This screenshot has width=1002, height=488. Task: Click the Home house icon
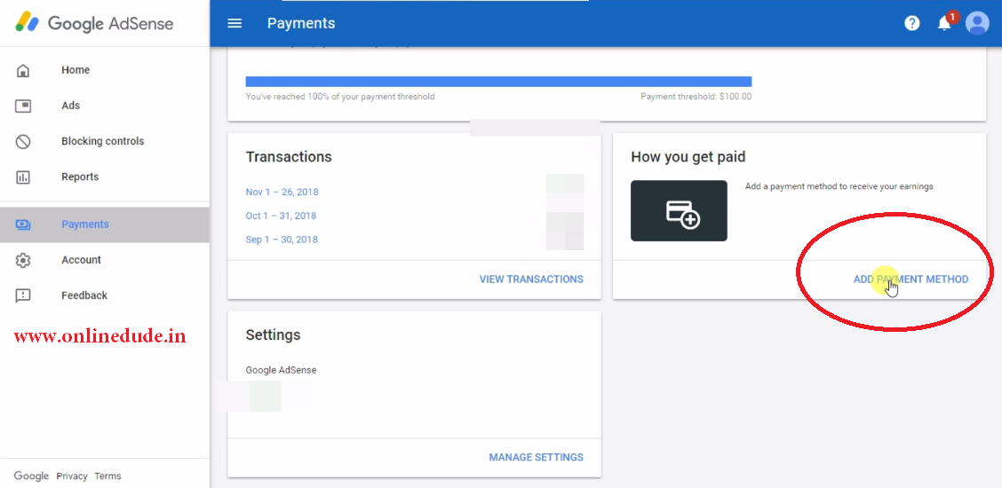click(x=23, y=70)
